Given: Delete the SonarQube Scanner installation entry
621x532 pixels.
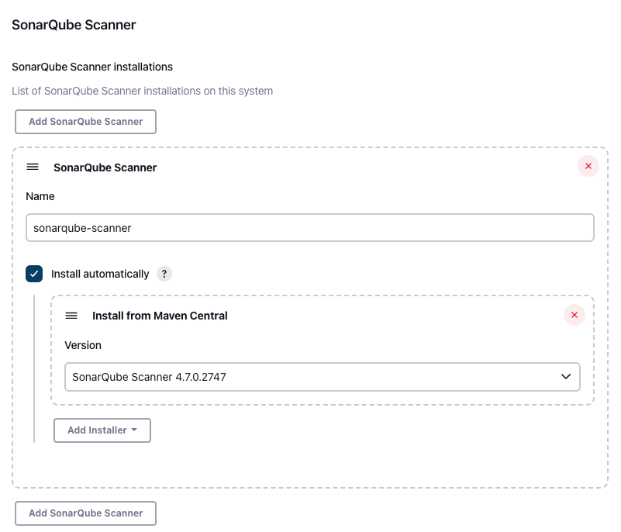Looking at the screenshot, I should click(588, 166).
